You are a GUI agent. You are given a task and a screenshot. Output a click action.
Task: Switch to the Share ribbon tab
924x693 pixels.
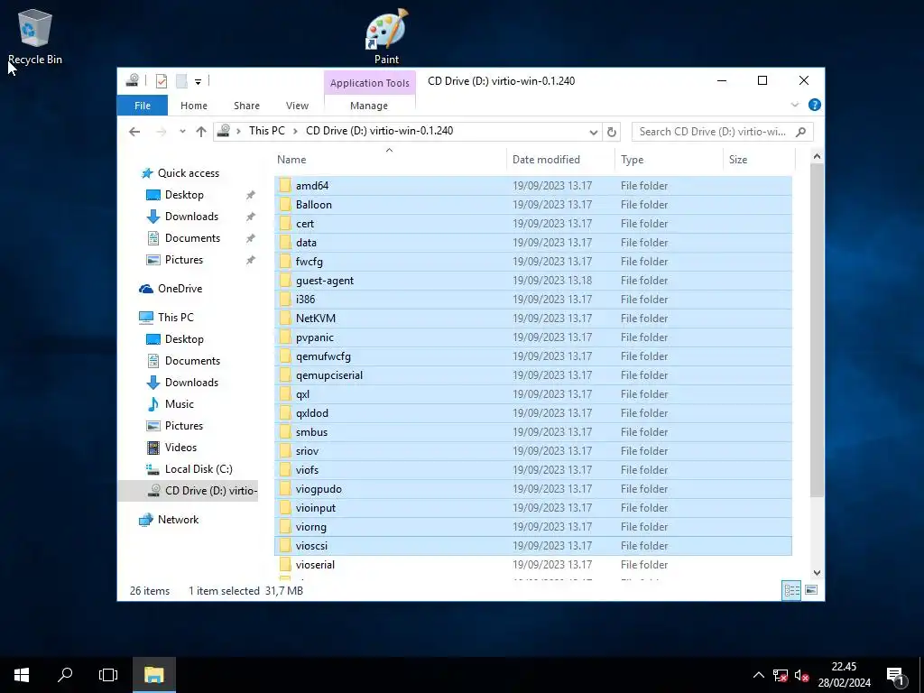click(x=246, y=106)
